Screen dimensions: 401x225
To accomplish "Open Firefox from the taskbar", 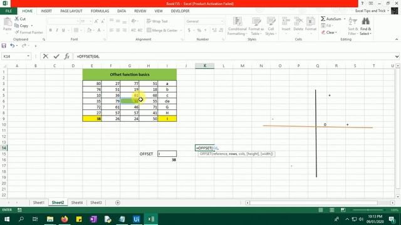I will tap(65, 219).
